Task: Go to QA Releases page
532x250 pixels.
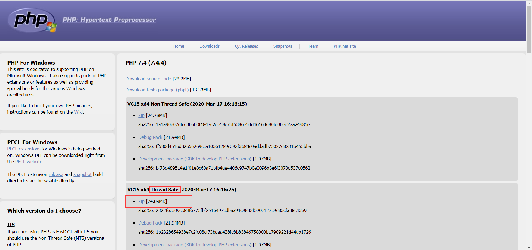Action: [x=247, y=46]
